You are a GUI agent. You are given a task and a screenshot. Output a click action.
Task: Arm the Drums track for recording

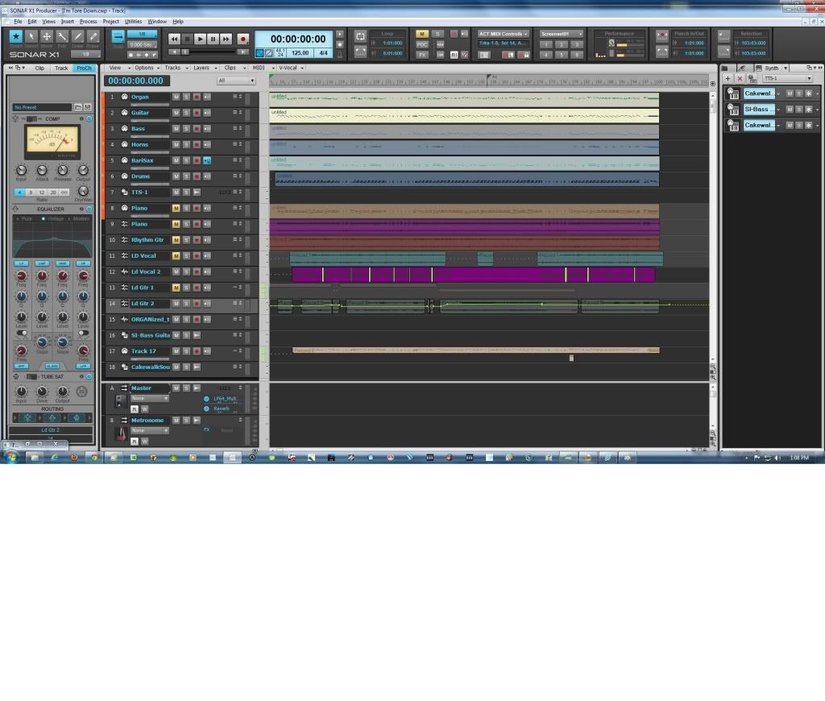[196, 176]
